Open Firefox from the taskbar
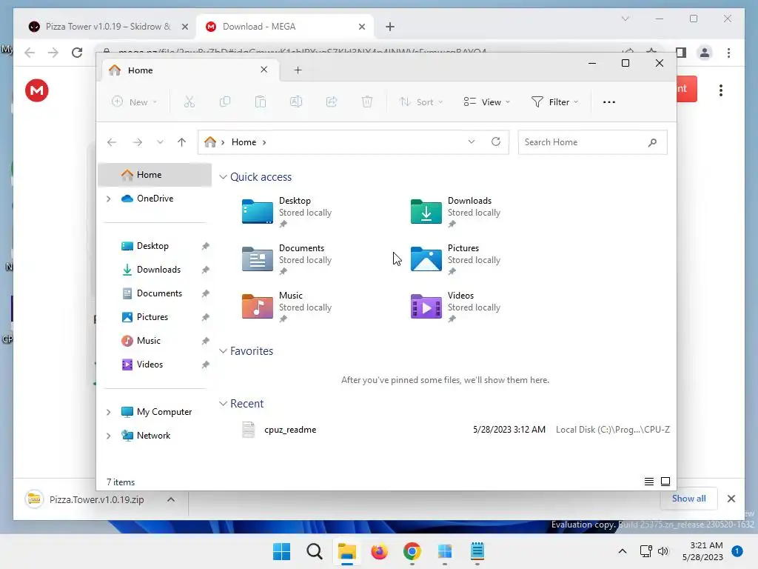758x569 pixels. [x=380, y=551]
